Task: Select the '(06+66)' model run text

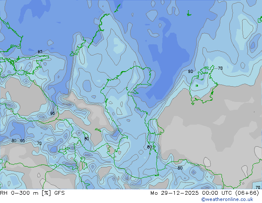Action: (247, 193)
